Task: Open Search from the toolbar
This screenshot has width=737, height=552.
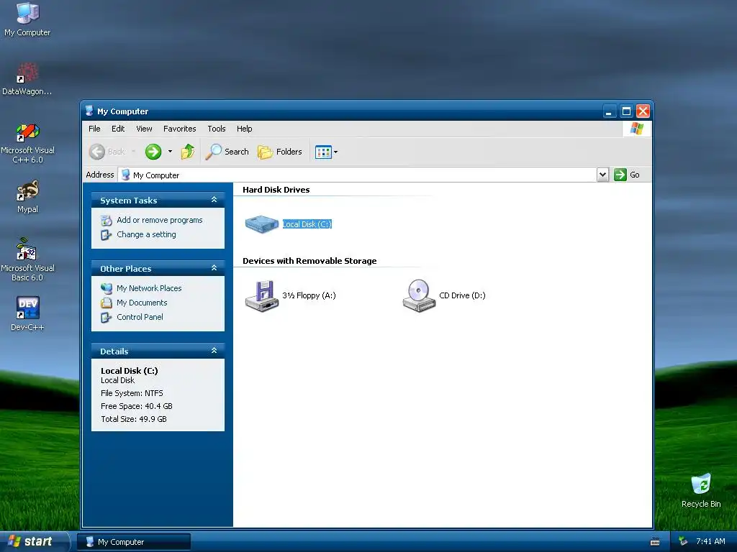Action: click(227, 152)
